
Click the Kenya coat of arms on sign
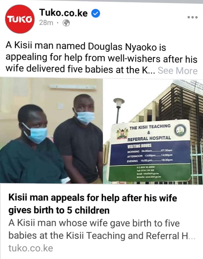[x=122, y=133]
